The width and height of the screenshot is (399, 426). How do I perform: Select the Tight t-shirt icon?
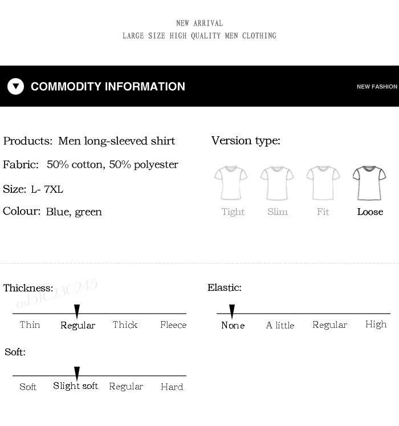(x=231, y=183)
